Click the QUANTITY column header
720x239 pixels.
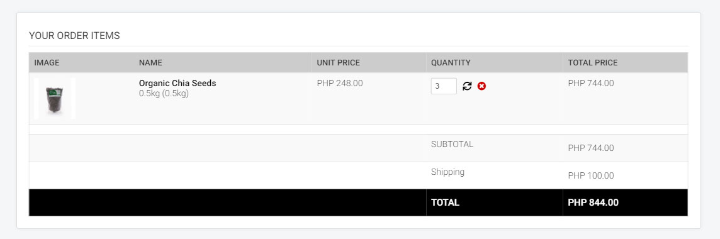[451, 63]
